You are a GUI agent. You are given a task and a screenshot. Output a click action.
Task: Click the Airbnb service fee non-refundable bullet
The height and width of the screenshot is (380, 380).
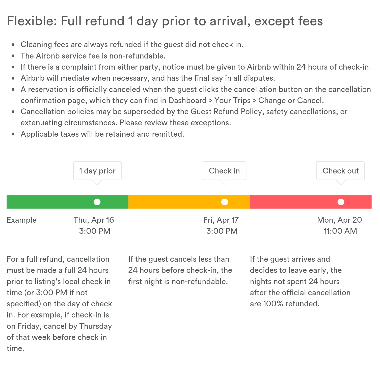coord(93,56)
